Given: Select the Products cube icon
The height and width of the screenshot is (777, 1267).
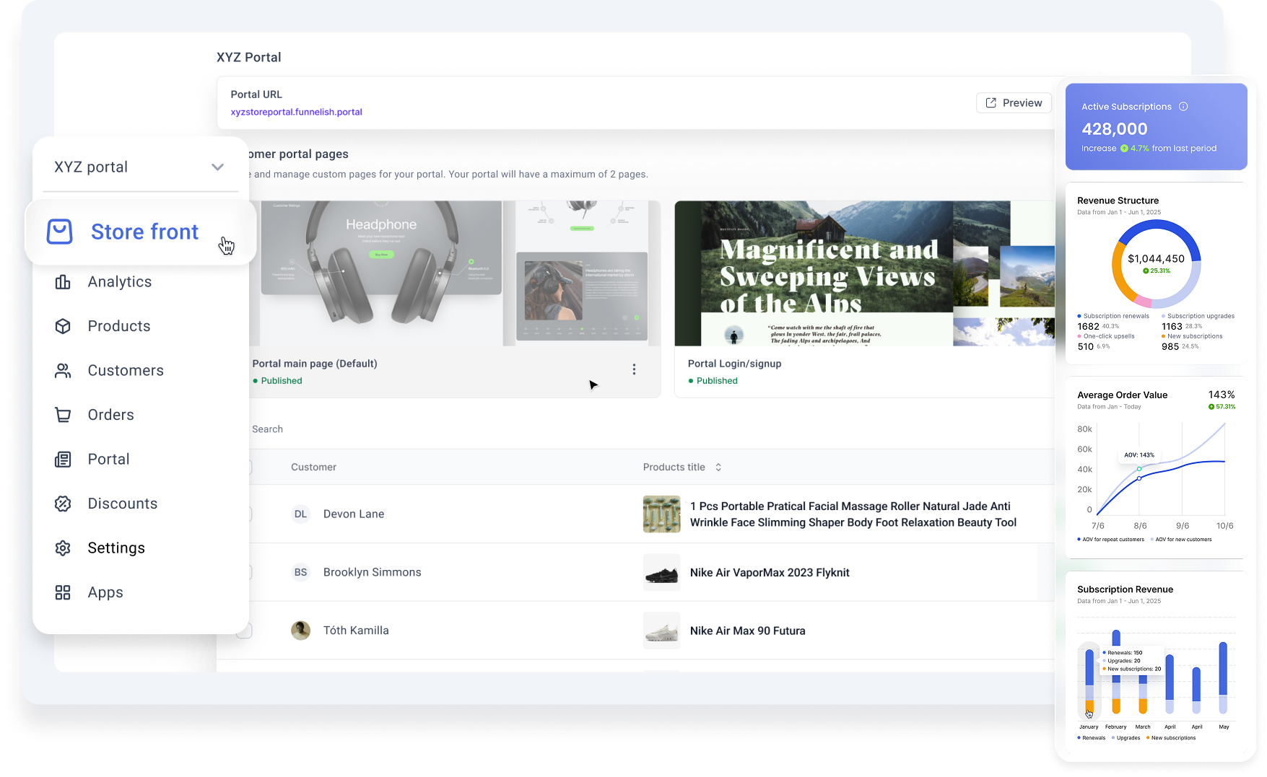Looking at the screenshot, I should pyautogui.click(x=63, y=326).
